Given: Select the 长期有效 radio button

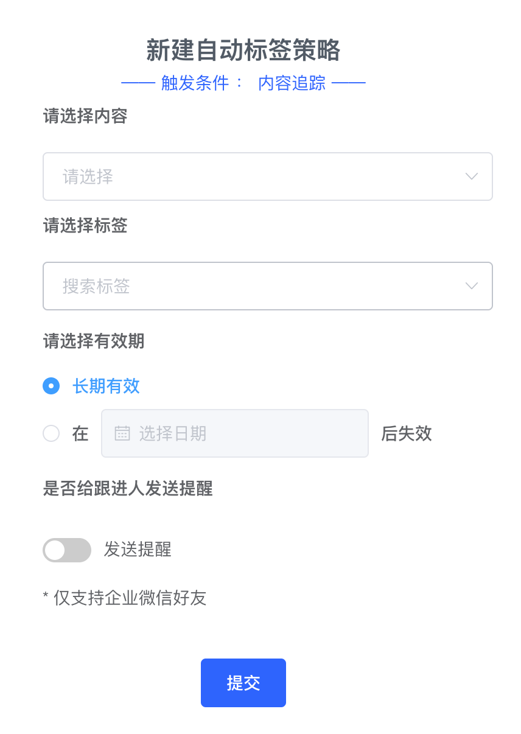Looking at the screenshot, I should (x=51, y=386).
